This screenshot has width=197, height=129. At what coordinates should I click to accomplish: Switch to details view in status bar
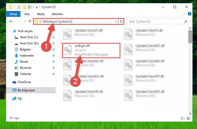183,118
